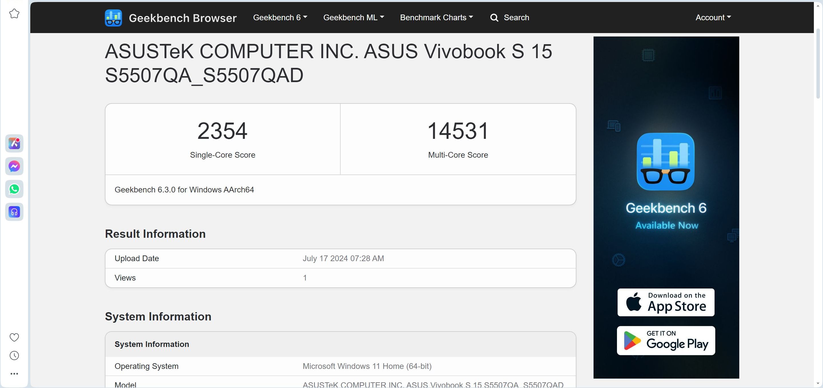Click Get it on Google Play badge
Image resolution: width=823 pixels, height=388 pixels.
[666, 340]
